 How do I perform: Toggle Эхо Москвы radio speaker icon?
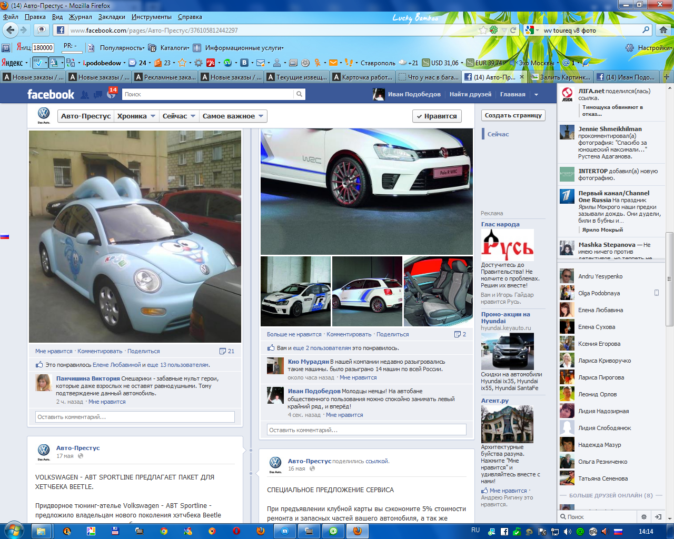pyautogui.click(x=514, y=63)
